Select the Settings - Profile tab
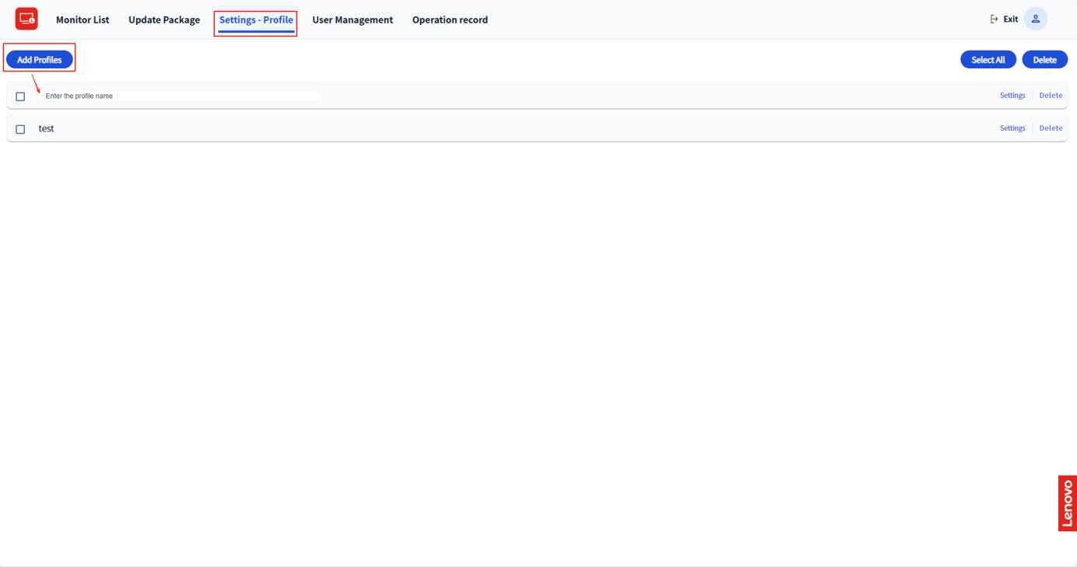 (x=256, y=19)
